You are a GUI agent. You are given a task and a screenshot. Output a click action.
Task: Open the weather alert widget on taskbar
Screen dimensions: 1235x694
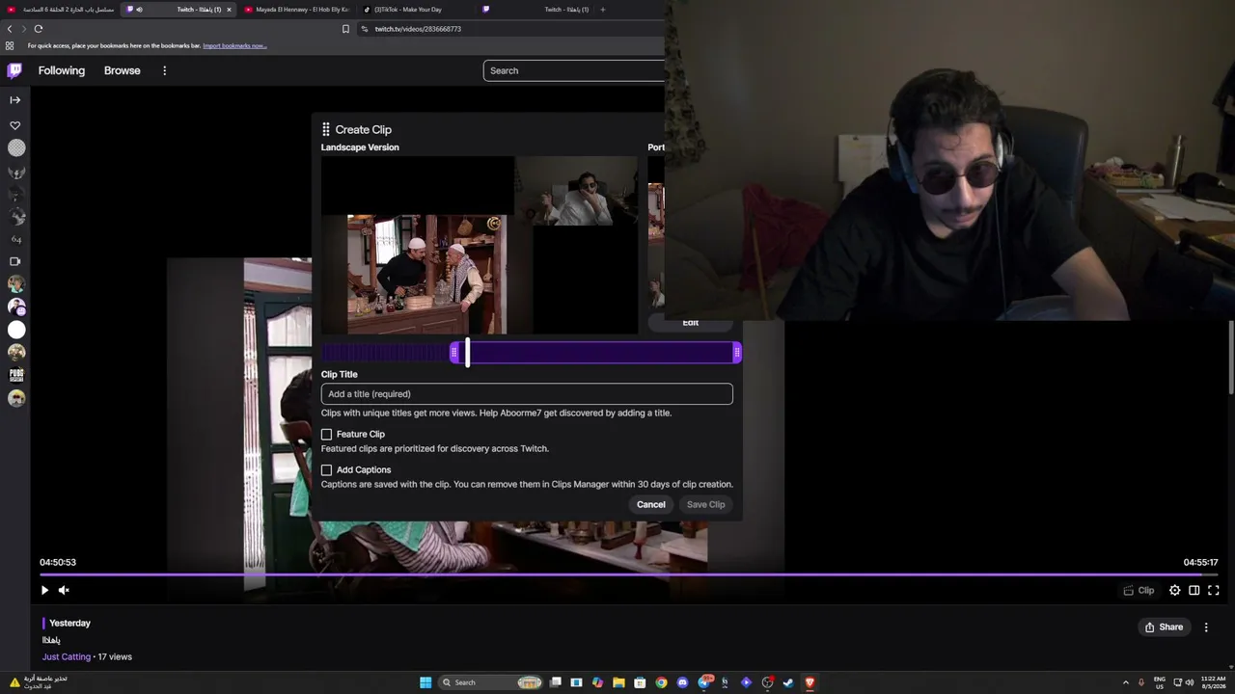pyautogui.click(x=39, y=682)
